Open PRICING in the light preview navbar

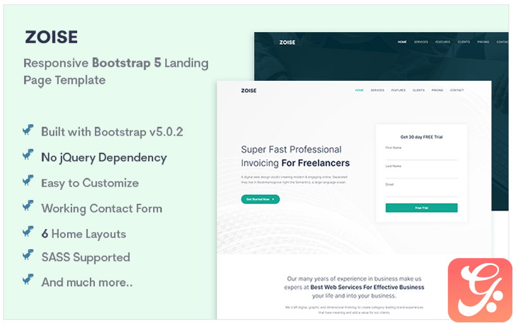point(437,90)
